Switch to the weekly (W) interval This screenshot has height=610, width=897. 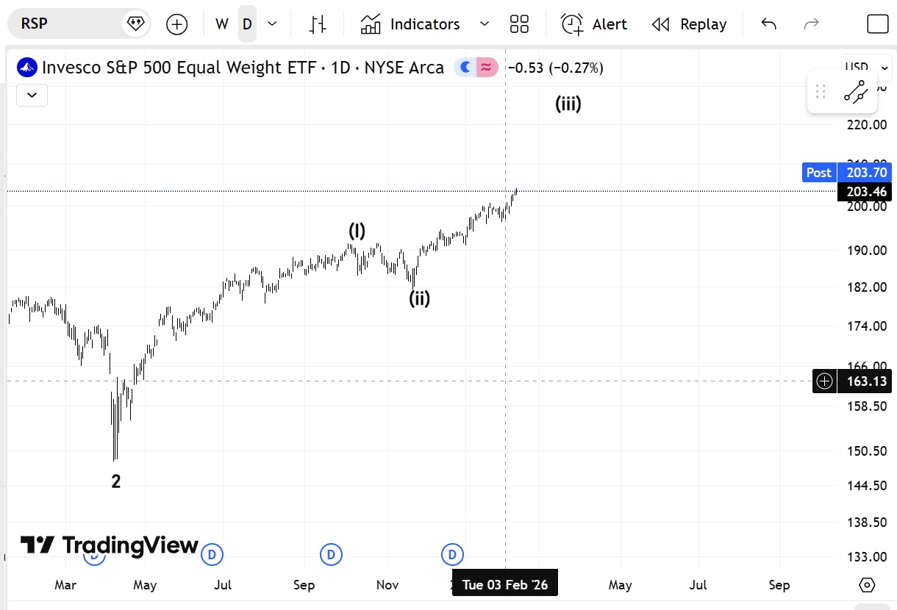coord(221,24)
